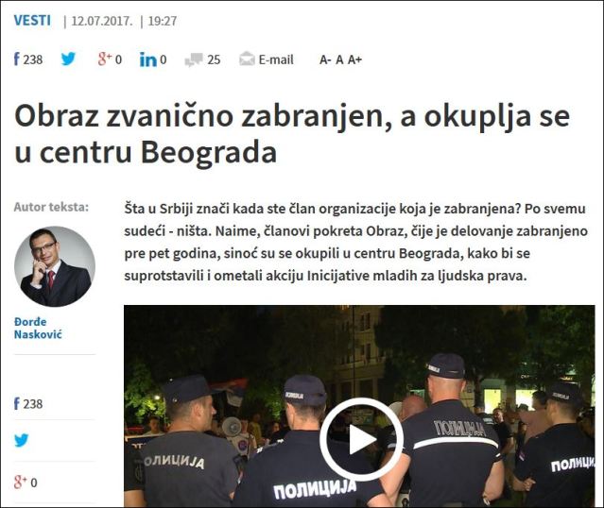This screenshot has width=604, height=508.
Task: Share via Google Plus in the top bar
Action: coord(104,59)
